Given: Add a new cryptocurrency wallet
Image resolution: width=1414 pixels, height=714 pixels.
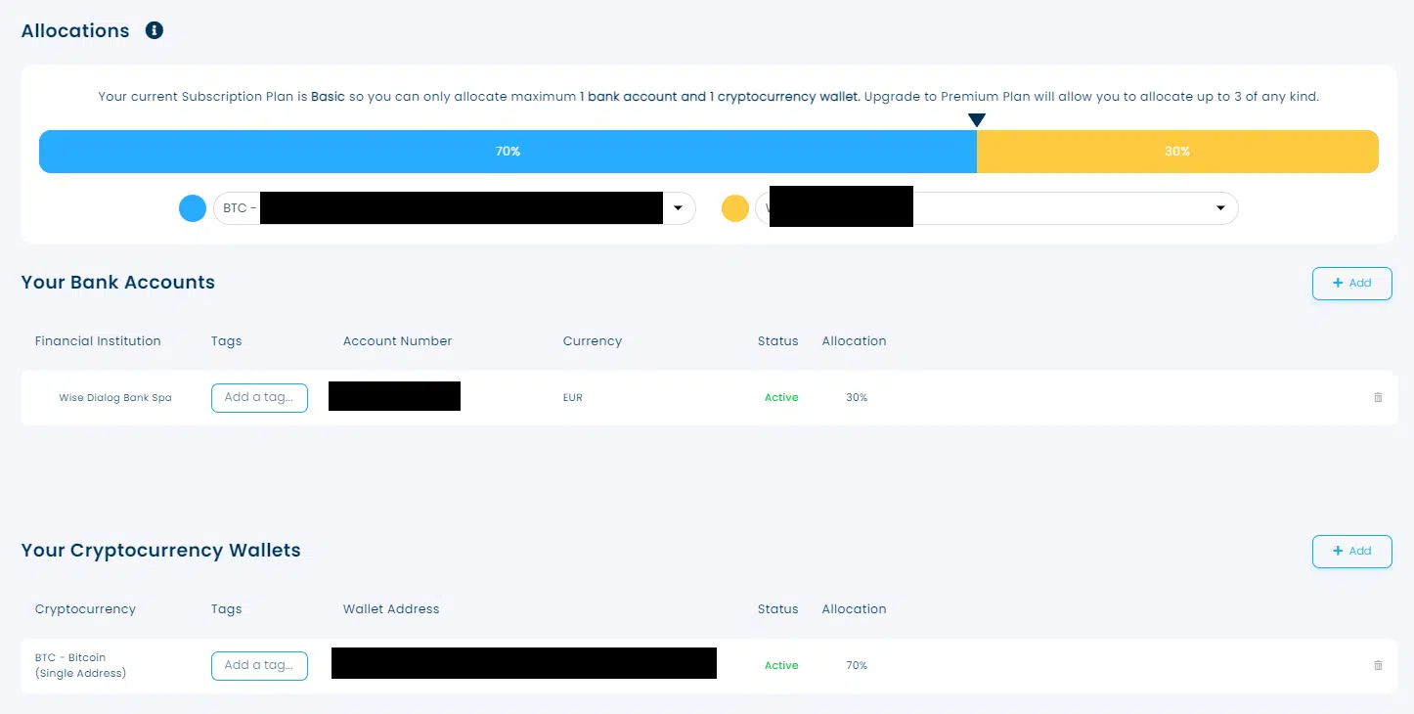Looking at the screenshot, I should [x=1351, y=551].
